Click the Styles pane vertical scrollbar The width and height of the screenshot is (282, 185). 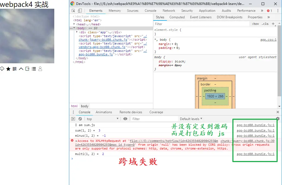[279, 61]
